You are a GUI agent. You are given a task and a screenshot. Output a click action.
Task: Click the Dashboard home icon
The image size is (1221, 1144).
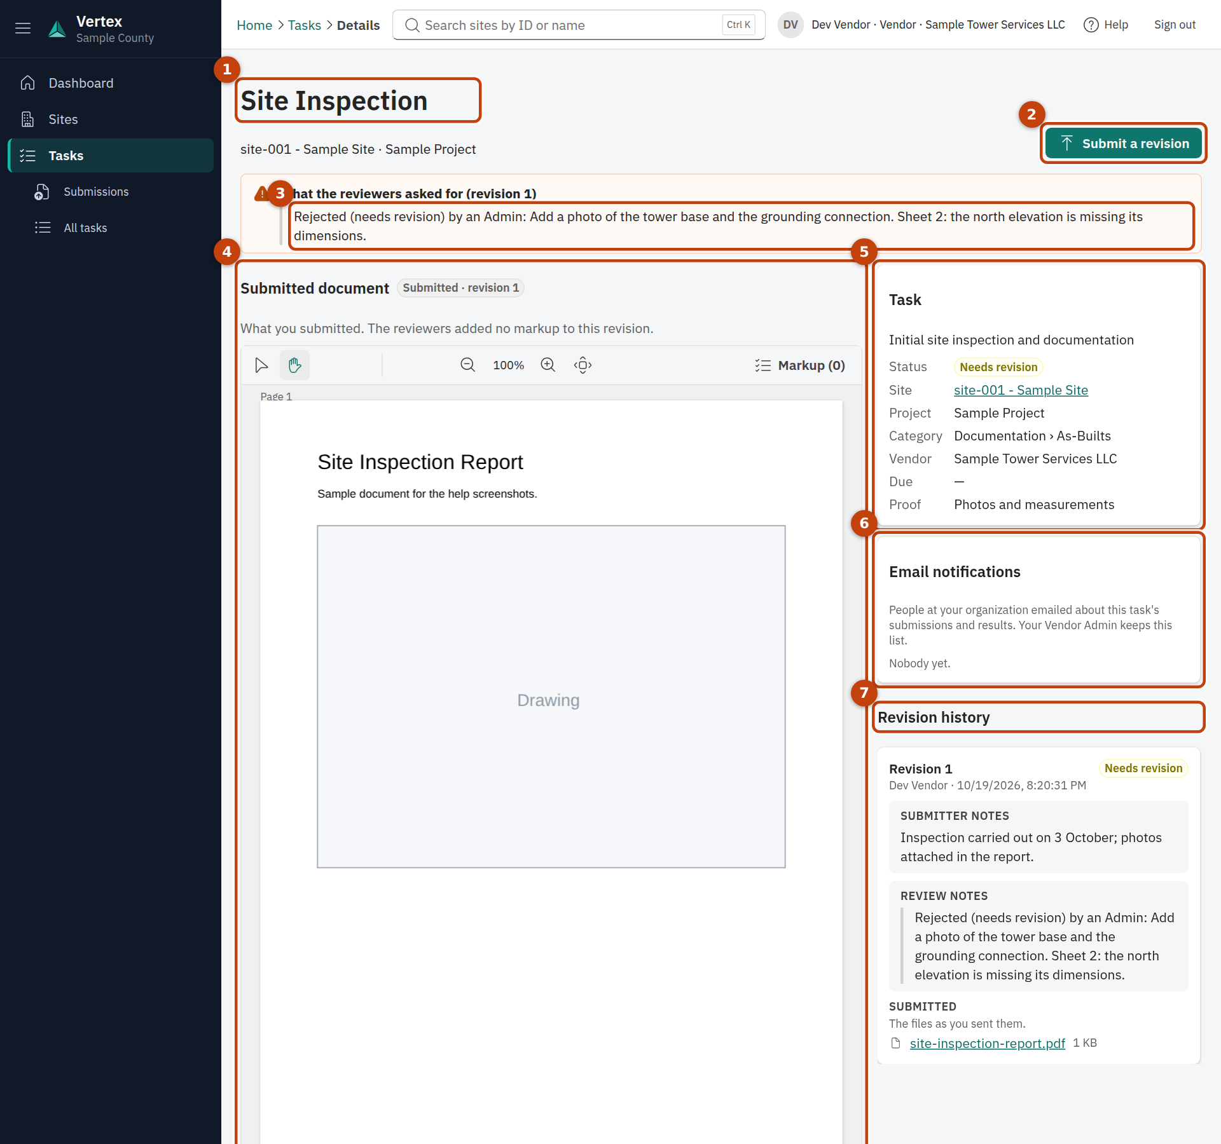[27, 83]
